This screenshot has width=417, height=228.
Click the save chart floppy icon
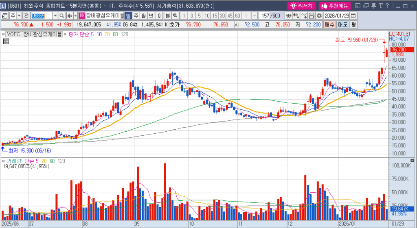click(x=312, y=15)
